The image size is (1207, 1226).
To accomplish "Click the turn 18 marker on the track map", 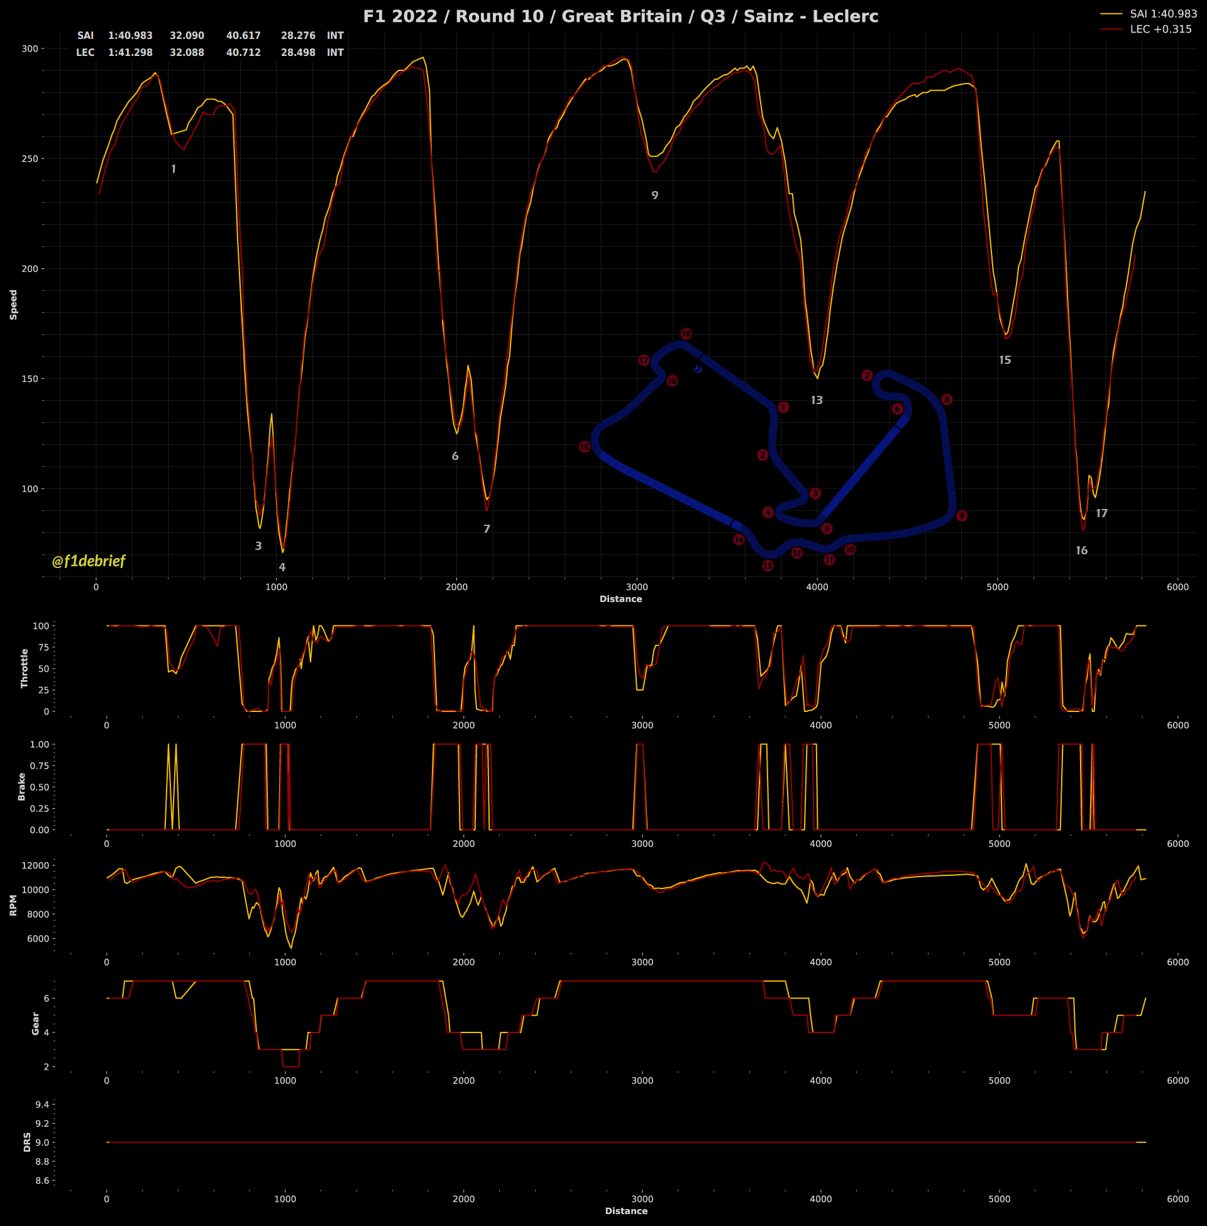I will (x=686, y=334).
